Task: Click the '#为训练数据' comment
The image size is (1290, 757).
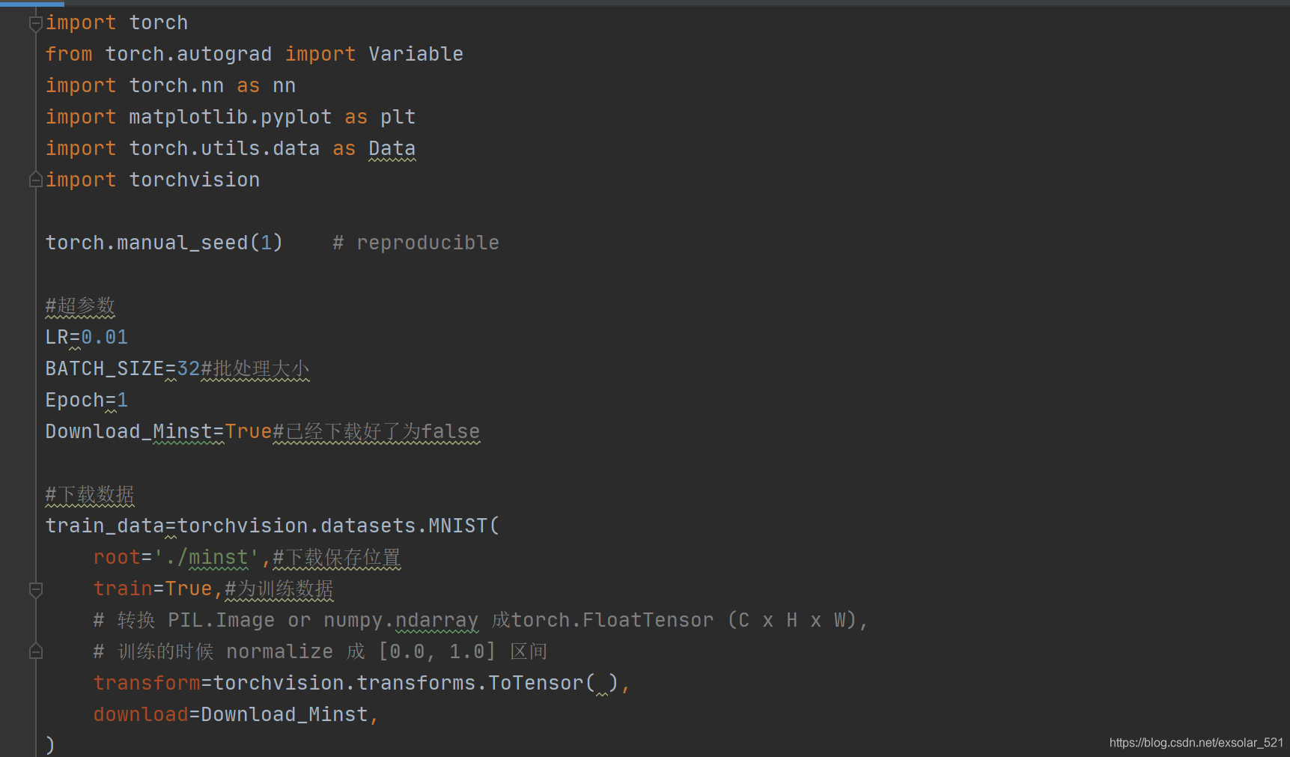Action: point(279,589)
